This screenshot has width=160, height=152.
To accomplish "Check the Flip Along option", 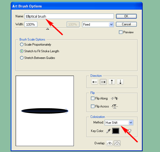I will [x=93, y=98].
